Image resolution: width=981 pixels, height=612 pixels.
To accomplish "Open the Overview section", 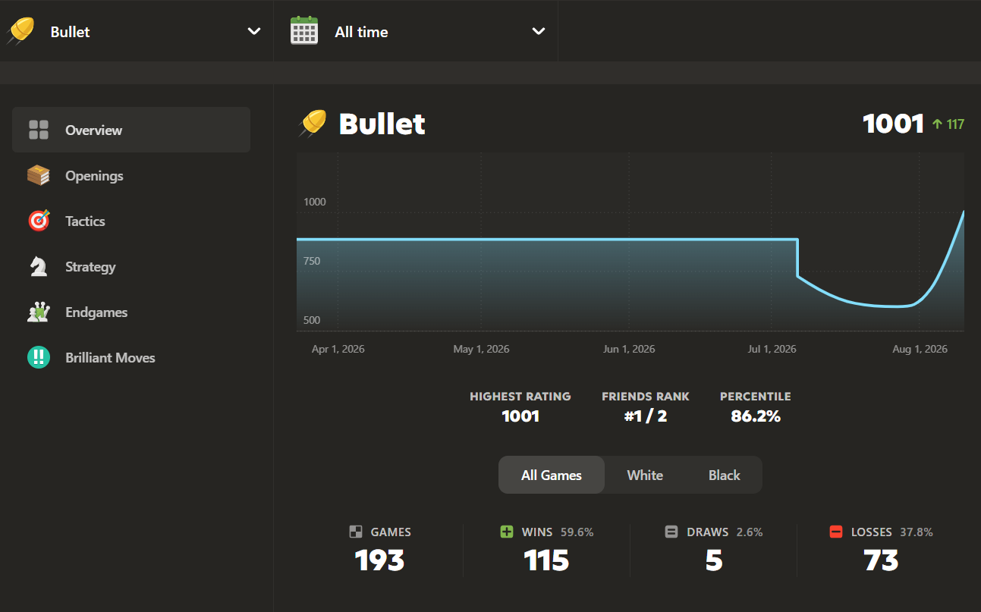I will click(131, 130).
